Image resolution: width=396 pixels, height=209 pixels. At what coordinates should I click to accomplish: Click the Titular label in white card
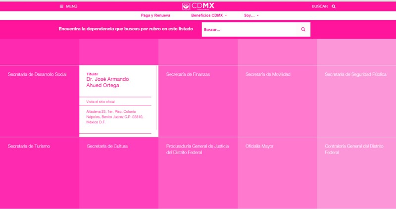click(x=92, y=74)
